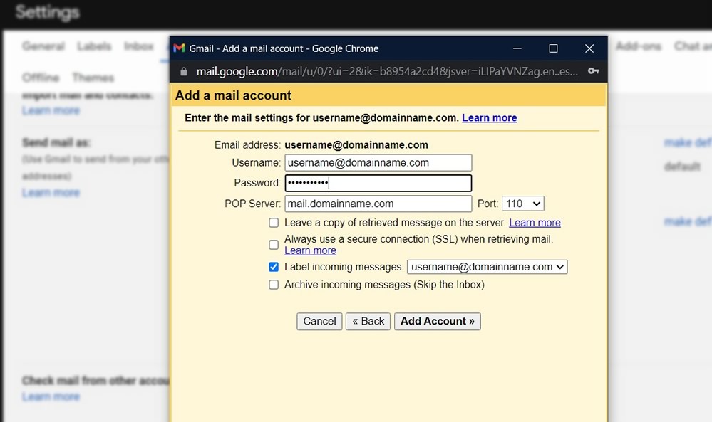This screenshot has width=712, height=422.
Task: Click the Cancel button
Action: coord(319,322)
